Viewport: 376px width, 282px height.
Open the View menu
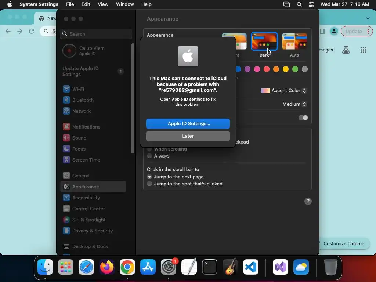[103, 4]
